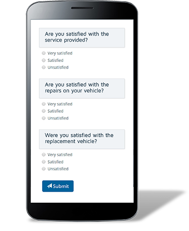Click the repairs on your vehicle question header
Viewport: 189px width, 231px height.
tap(82, 88)
